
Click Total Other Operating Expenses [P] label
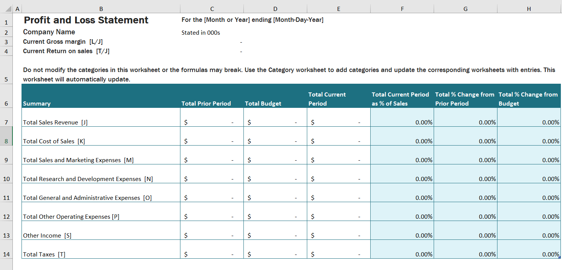click(x=71, y=216)
